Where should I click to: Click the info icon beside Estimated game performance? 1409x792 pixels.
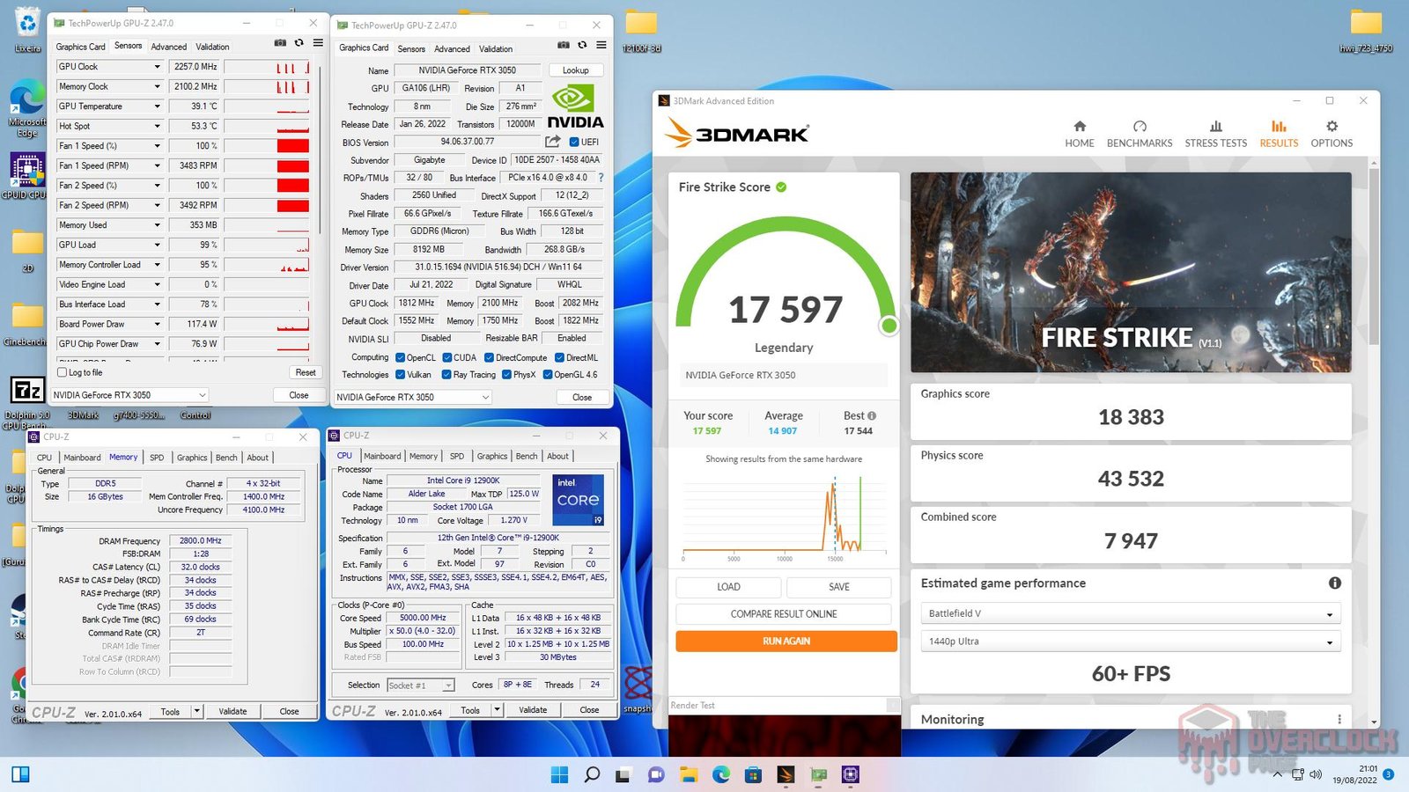pos(1335,583)
